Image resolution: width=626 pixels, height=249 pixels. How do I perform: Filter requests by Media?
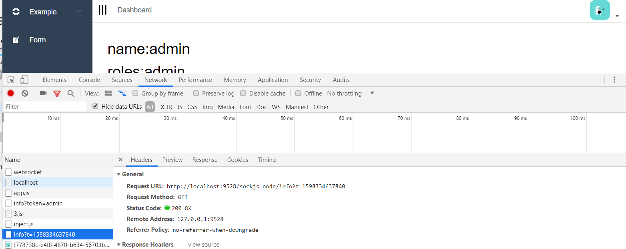pos(226,107)
